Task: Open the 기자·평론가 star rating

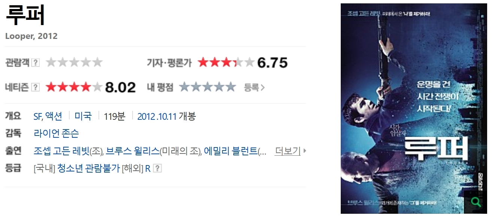Action: click(226, 63)
